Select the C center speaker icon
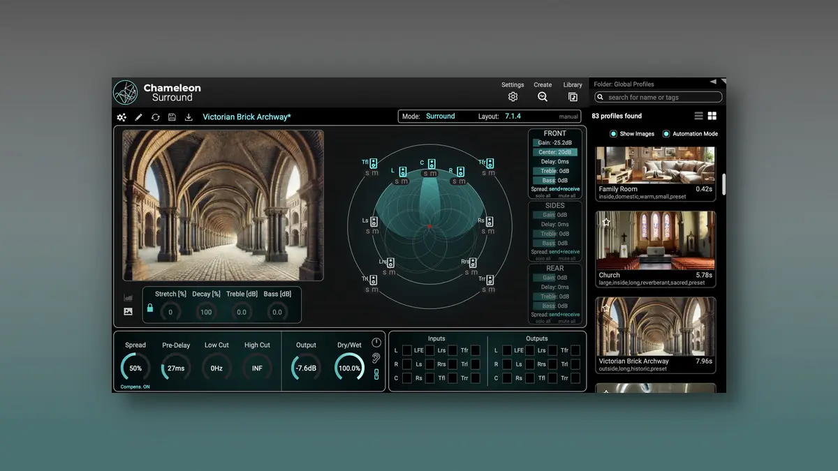Image resolution: width=838 pixels, height=471 pixels. point(432,163)
